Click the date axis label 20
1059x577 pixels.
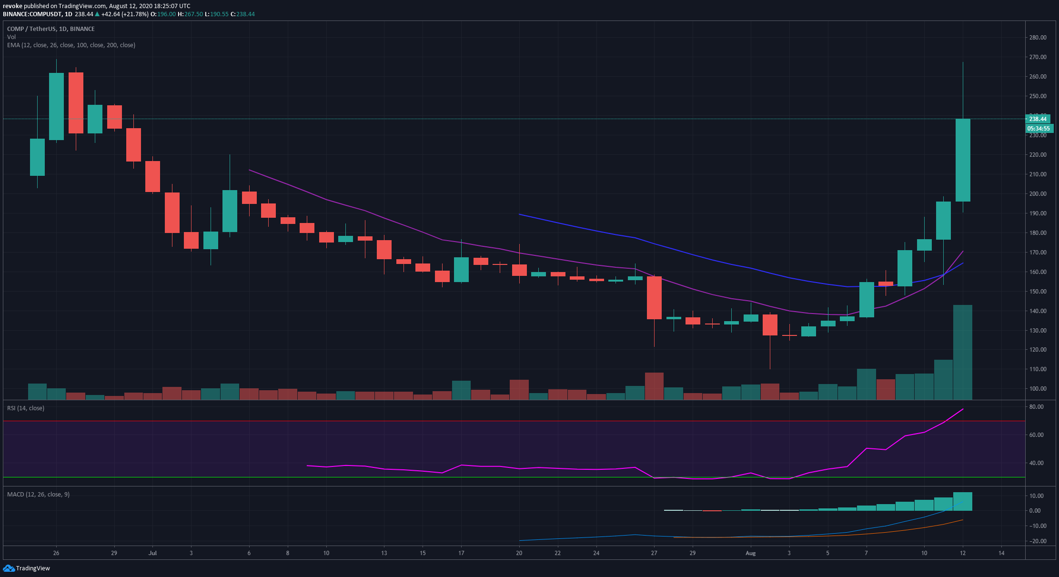coord(519,553)
